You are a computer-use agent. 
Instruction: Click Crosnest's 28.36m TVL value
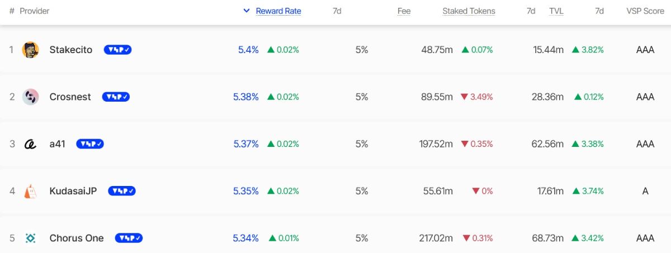tap(547, 97)
